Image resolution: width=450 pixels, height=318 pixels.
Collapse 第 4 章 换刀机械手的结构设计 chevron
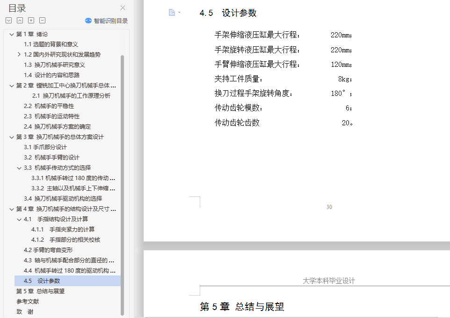12,209
